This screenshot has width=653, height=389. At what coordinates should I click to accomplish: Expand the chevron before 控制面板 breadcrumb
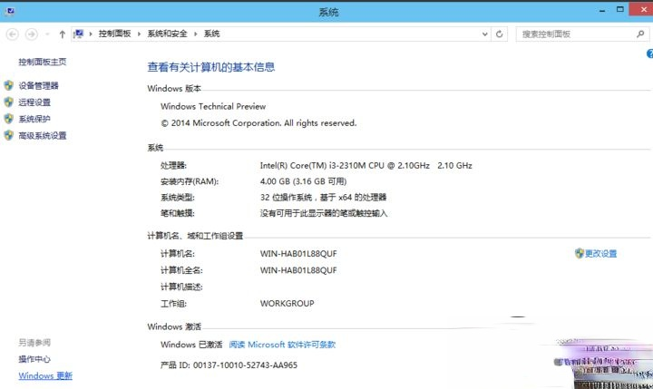click(x=91, y=34)
